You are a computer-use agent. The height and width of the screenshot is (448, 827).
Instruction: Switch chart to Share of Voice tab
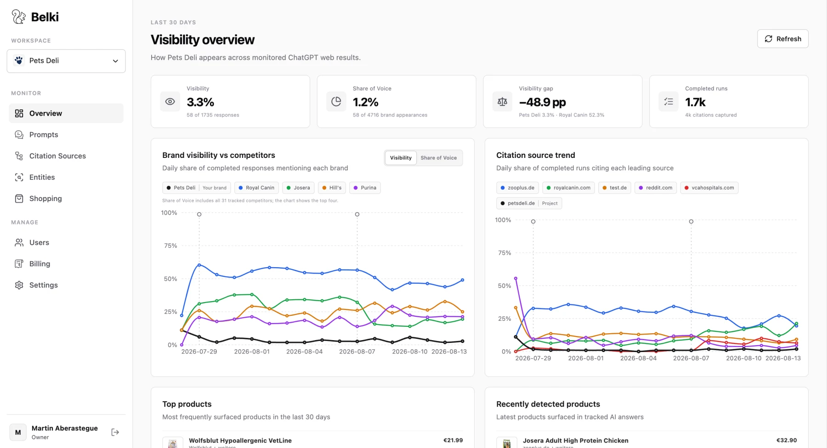pyautogui.click(x=439, y=158)
